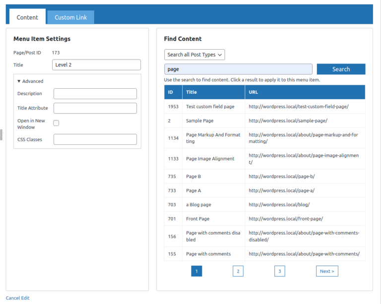The width and height of the screenshot is (381, 304).
Task: Go to results page 2
Action: (238, 271)
